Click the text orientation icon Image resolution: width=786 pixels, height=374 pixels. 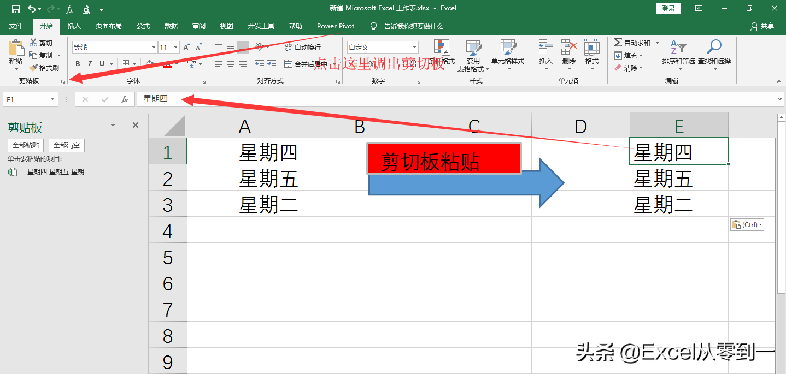pos(260,47)
